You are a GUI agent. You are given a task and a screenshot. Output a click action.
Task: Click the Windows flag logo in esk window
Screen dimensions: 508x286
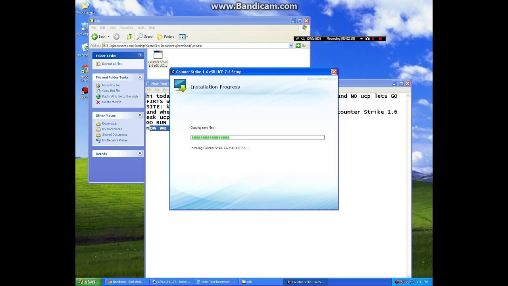pyautogui.click(x=304, y=28)
